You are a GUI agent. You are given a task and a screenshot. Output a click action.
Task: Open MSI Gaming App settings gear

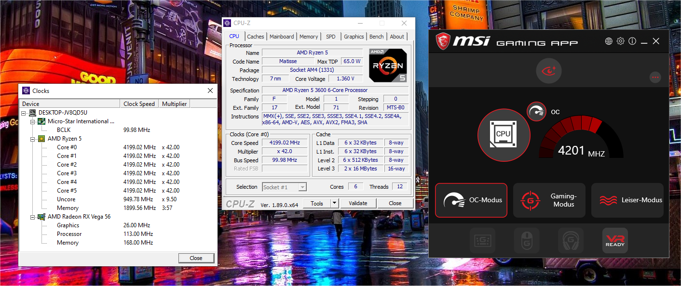coord(621,41)
